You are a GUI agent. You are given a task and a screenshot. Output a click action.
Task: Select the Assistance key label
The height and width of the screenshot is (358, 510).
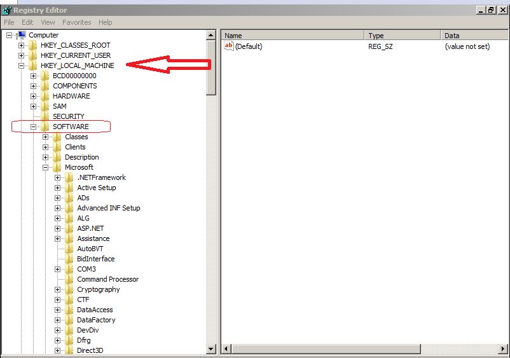click(x=93, y=238)
